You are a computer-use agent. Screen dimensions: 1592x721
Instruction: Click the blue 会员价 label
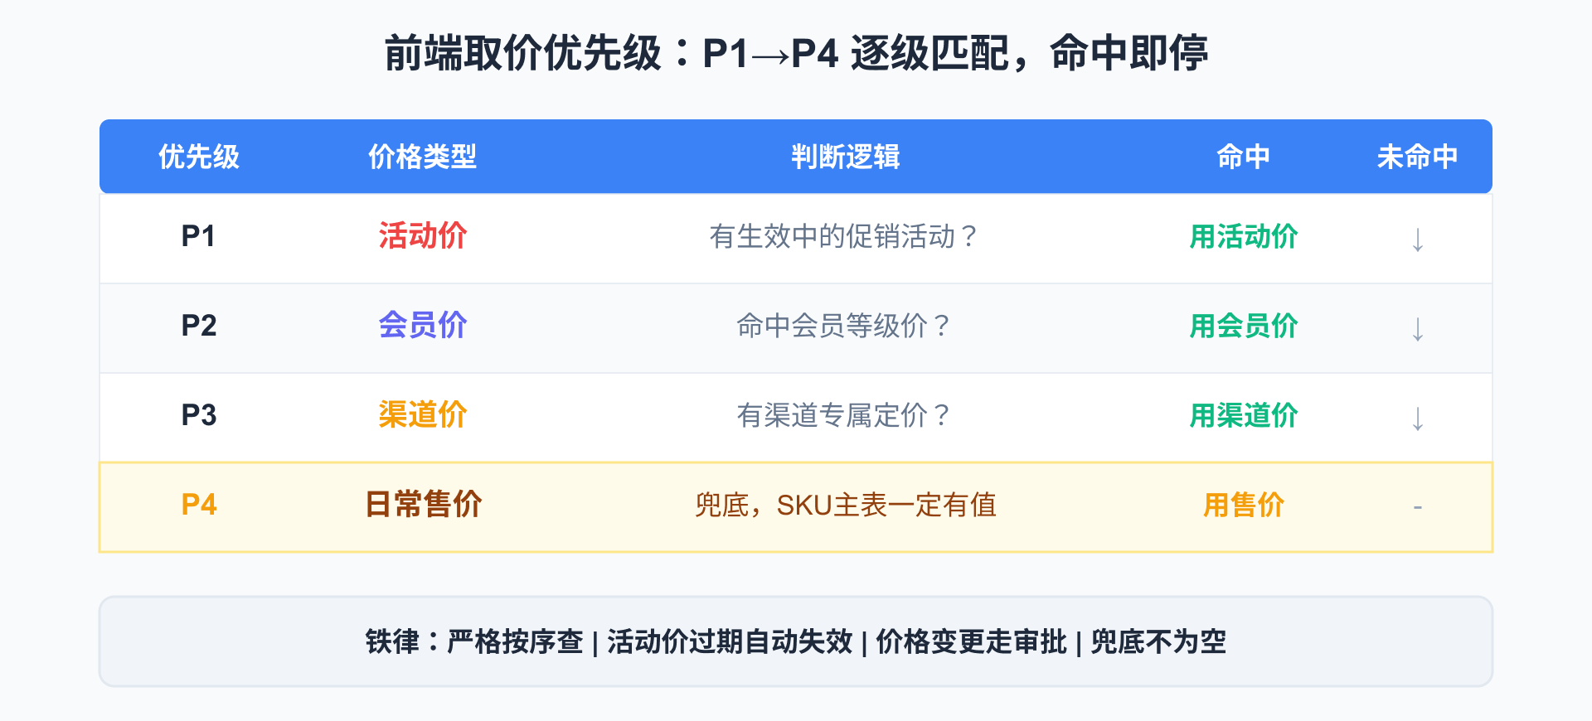pyautogui.click(x=423, y=325)
